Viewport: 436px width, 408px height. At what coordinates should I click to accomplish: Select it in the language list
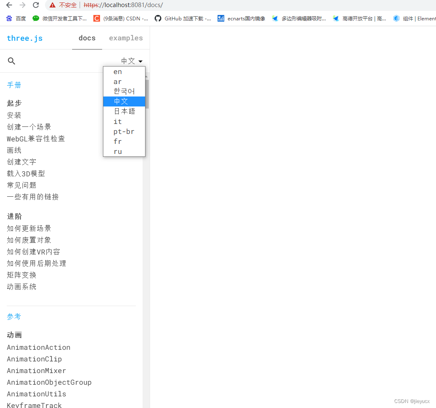tap(124, 121)
